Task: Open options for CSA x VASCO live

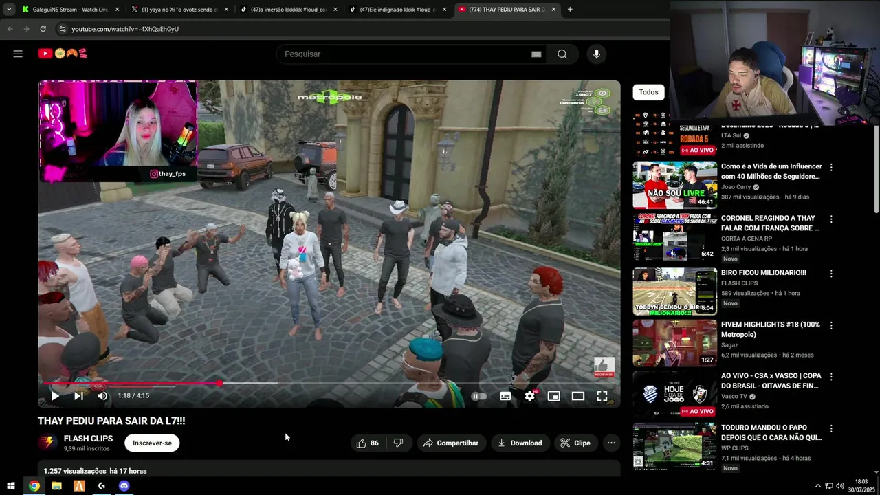Action: click(831, 377)
